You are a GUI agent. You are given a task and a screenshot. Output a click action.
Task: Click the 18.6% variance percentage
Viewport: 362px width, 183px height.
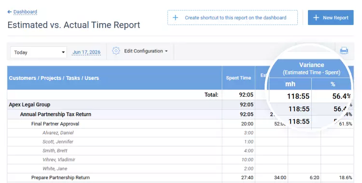click(x=346, y=178)
